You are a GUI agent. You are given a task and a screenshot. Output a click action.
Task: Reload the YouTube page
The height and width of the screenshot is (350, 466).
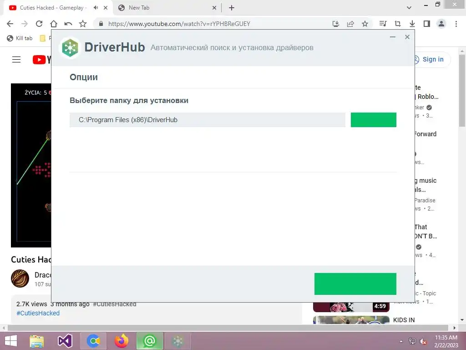coord(39,24)
